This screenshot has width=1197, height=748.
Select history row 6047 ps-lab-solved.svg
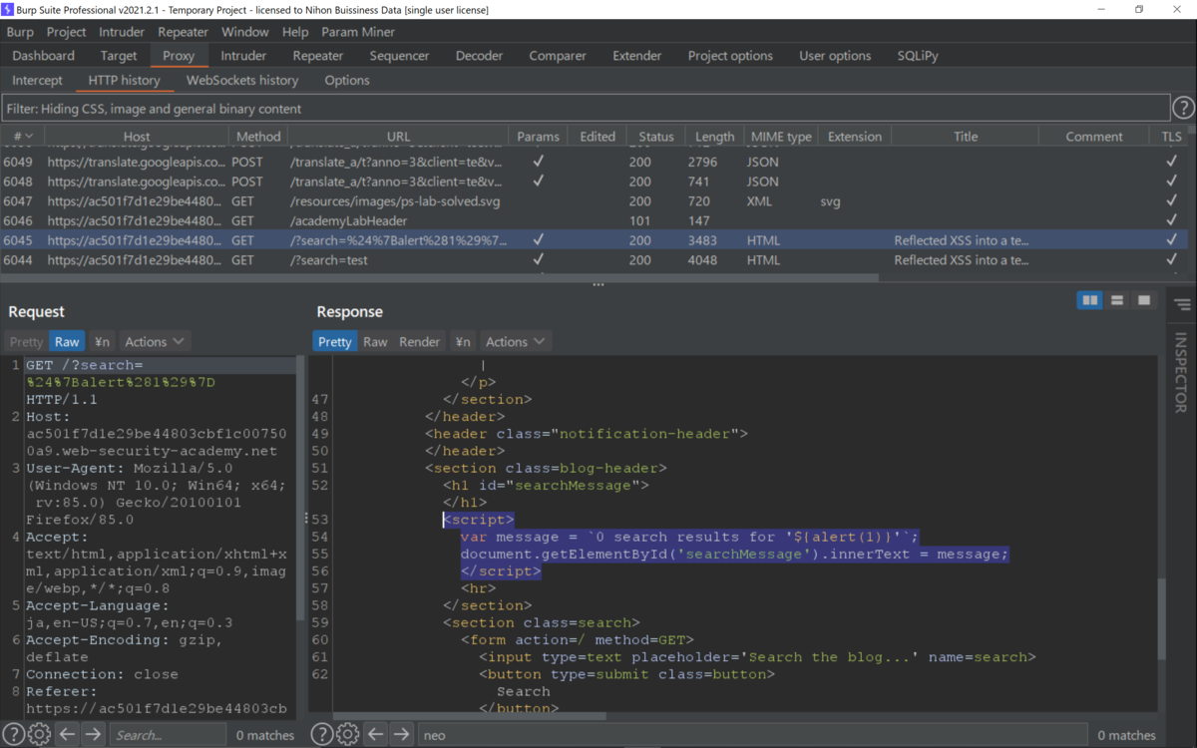[x=595, y=201]
